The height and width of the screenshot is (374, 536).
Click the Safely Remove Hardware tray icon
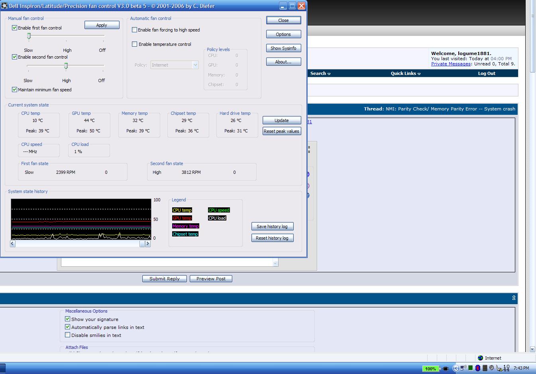pos(499,368)
